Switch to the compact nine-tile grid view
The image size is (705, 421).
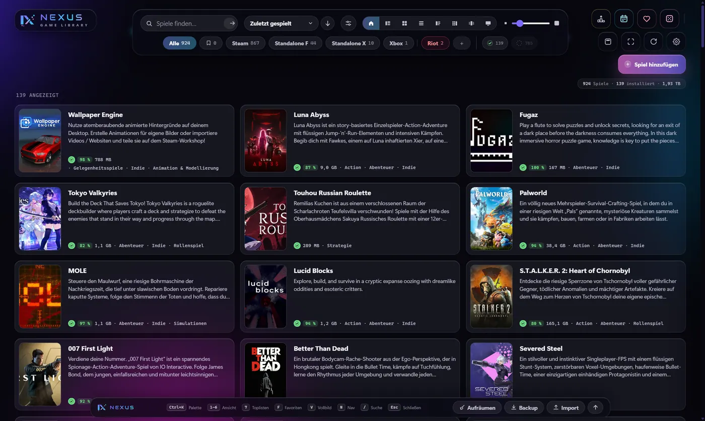(455, 23)
